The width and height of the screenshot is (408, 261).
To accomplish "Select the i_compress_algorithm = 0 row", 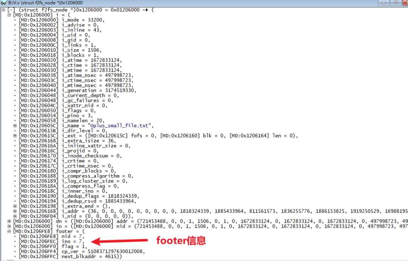I will (x=76, y=176).
